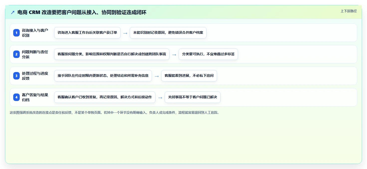Screen dimensions: 367x169
Task: Select step number 2 badge
Action: [x=16, y=54]
